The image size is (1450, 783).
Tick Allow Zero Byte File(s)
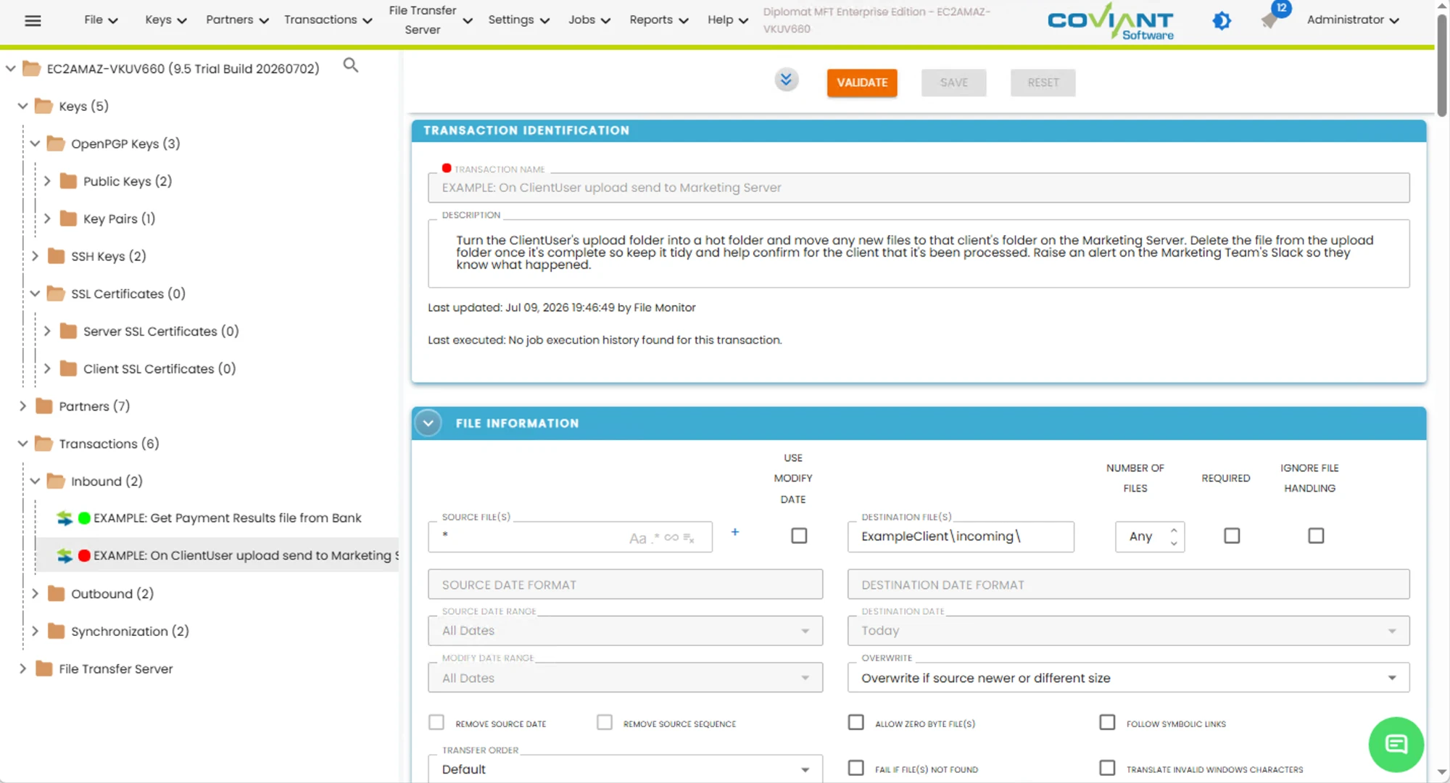coord(856,723)
